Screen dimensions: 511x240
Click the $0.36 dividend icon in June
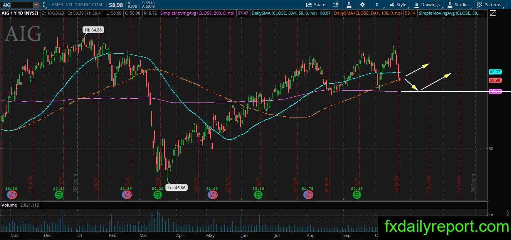coord(258,195)
